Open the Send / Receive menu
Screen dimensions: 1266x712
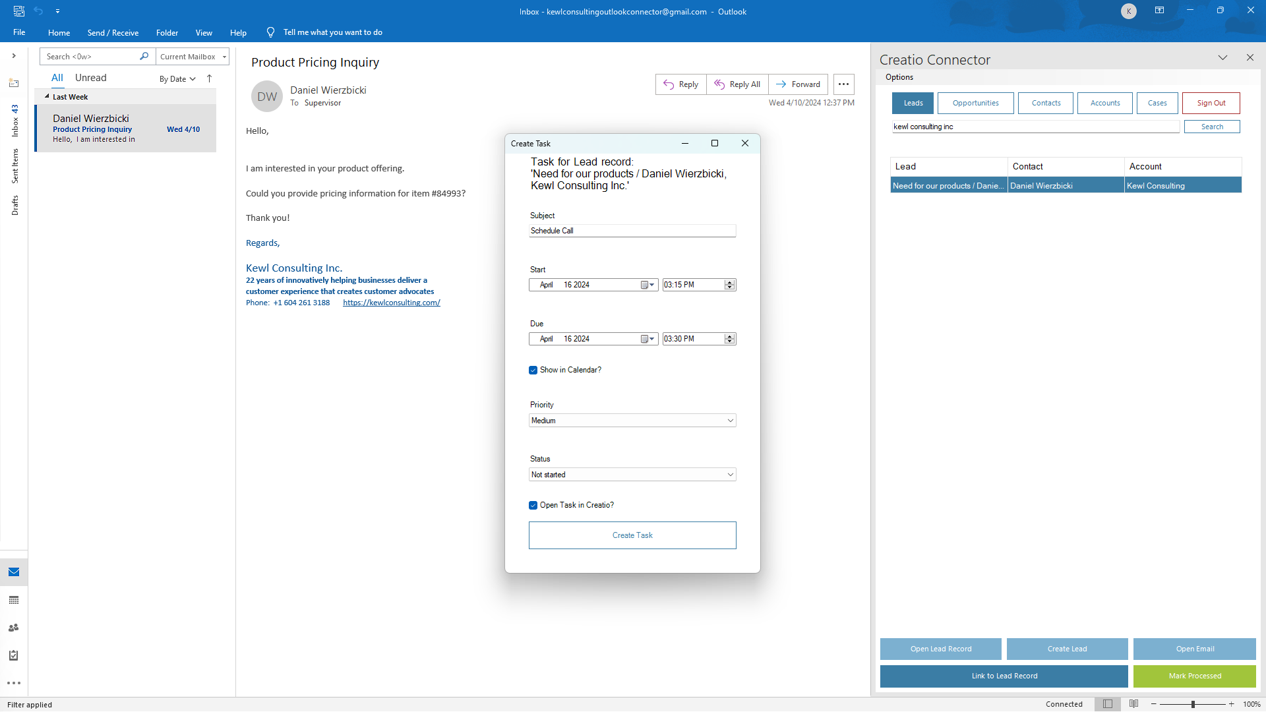[113, 32]
